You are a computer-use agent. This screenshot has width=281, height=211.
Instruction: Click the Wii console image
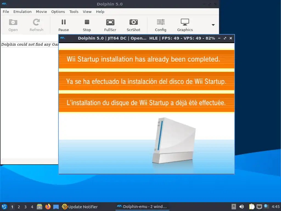click(174, 140)
